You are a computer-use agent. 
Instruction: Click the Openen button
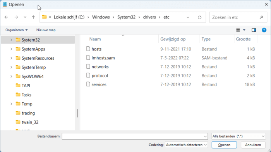tap(224, 145)
